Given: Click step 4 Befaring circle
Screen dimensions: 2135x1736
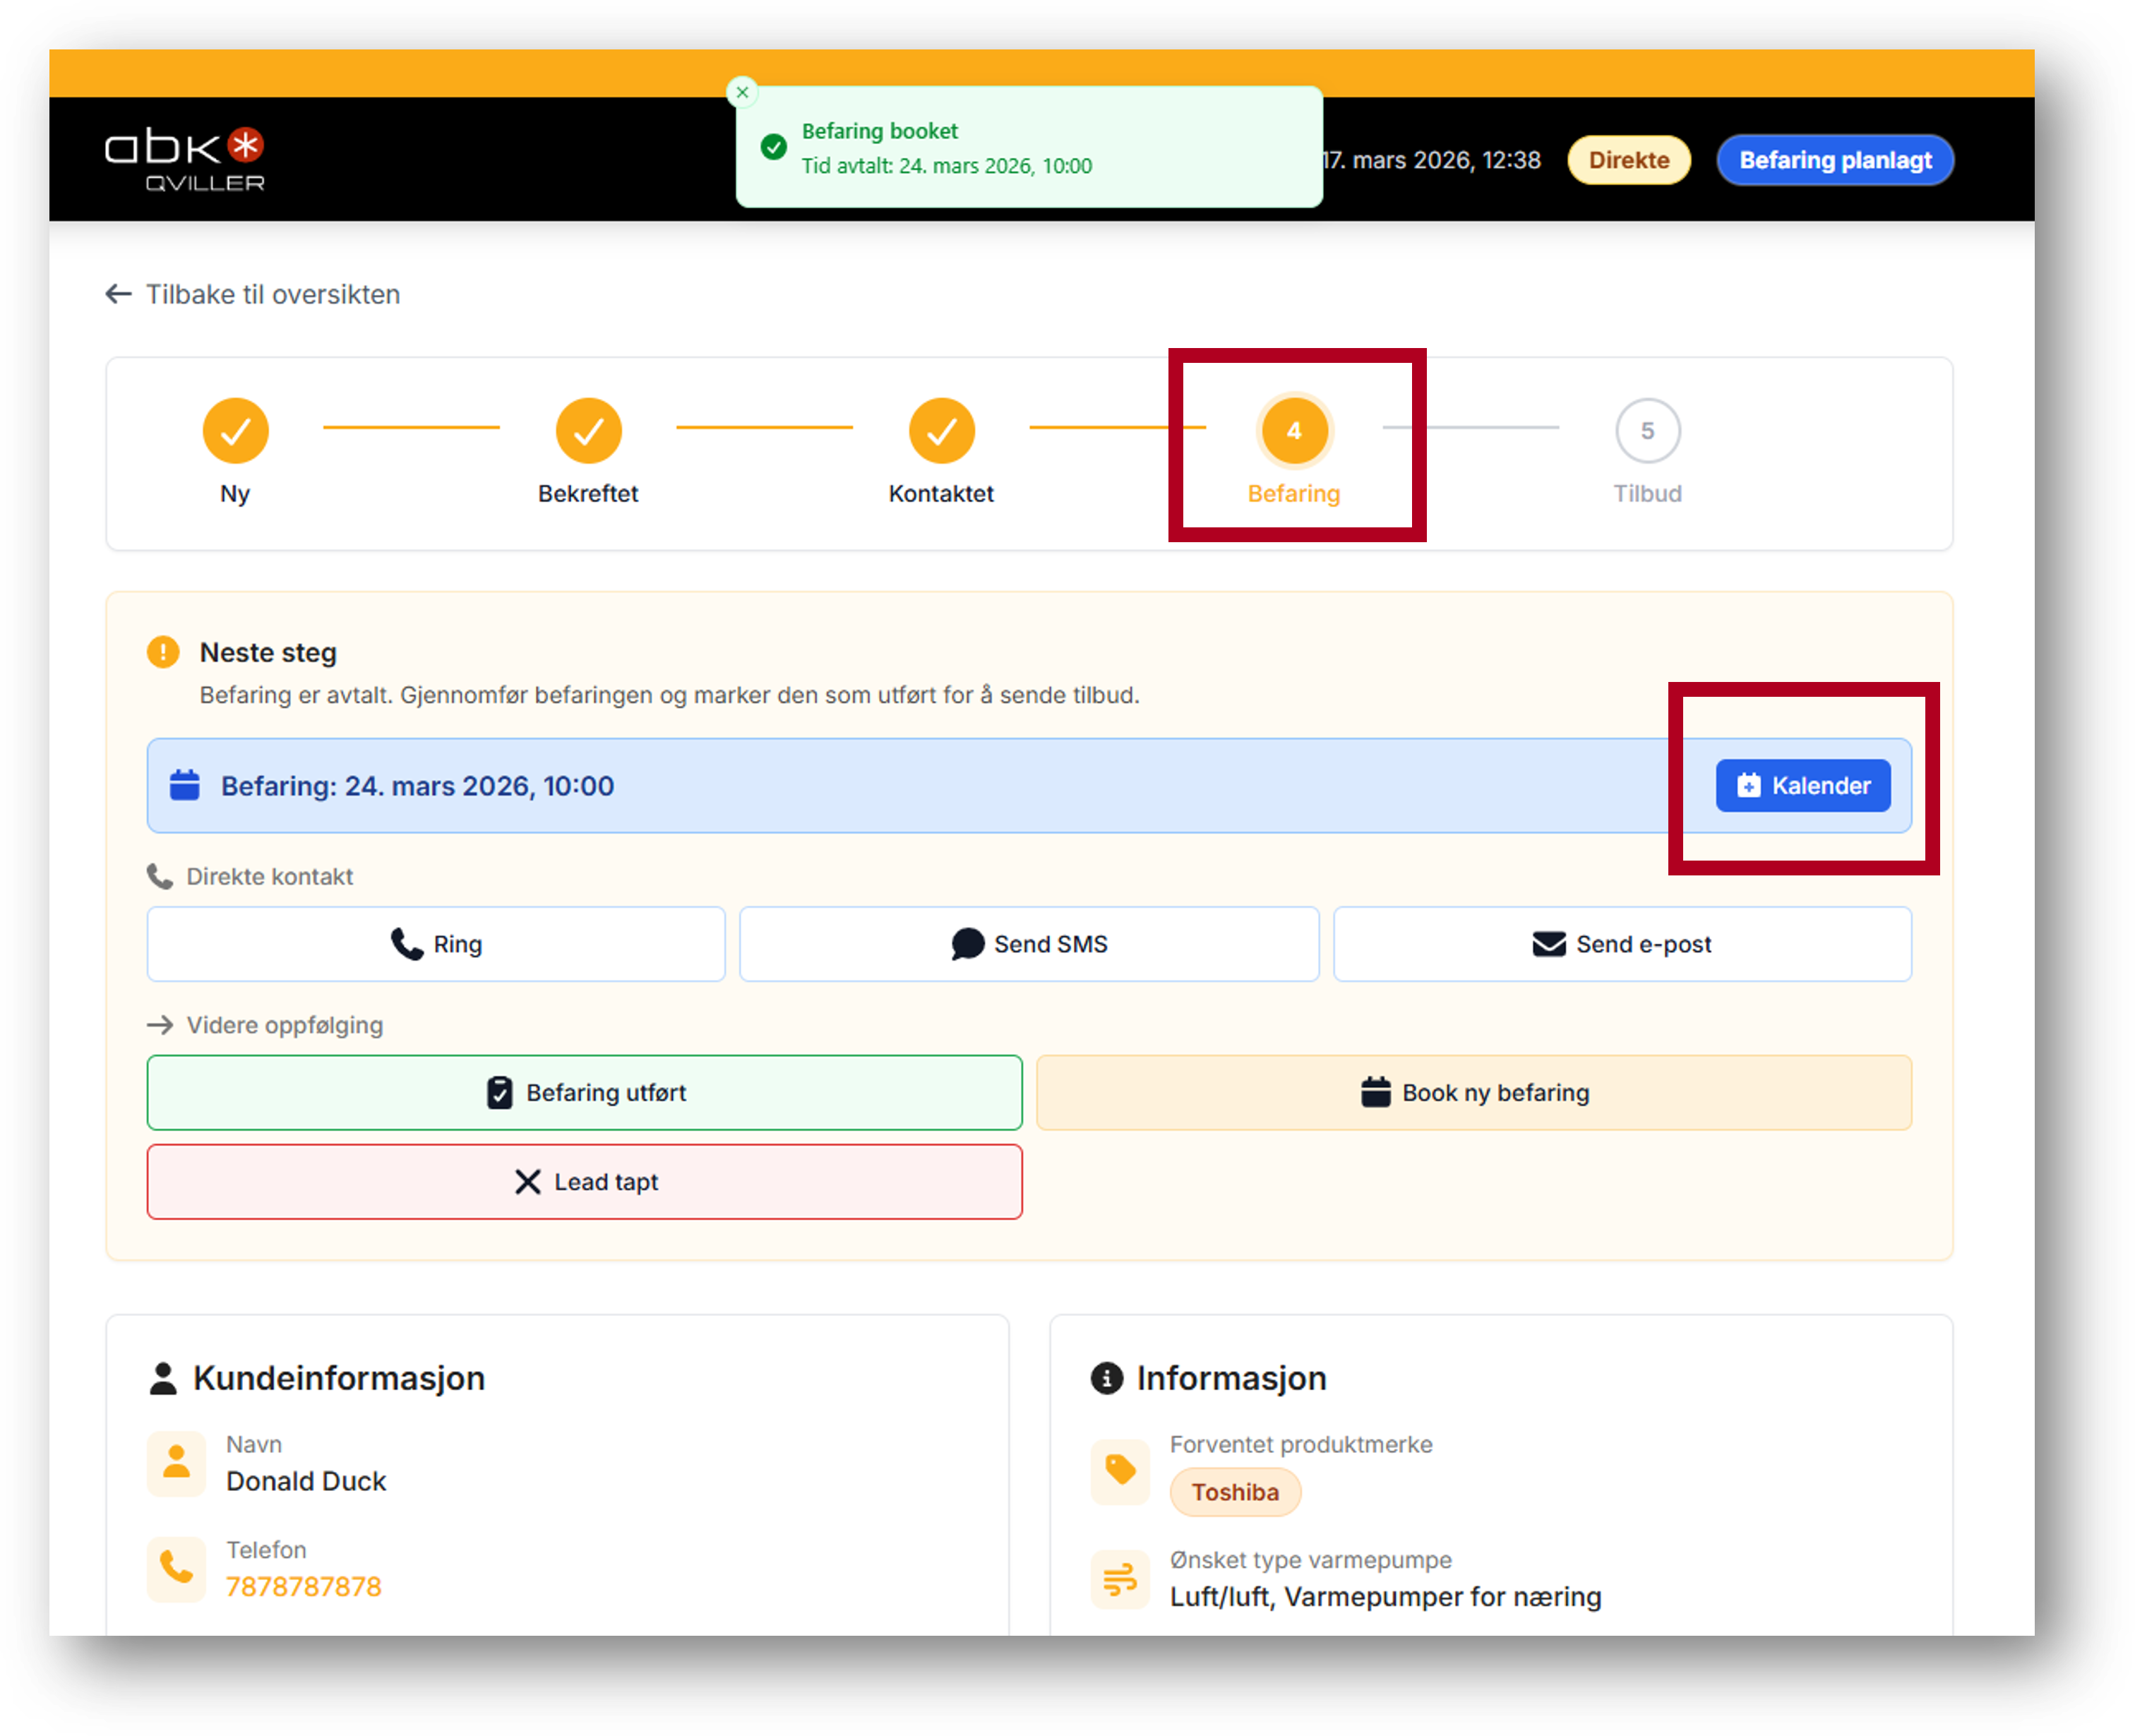Looking at the screenshot, I should coord(1294,431).
